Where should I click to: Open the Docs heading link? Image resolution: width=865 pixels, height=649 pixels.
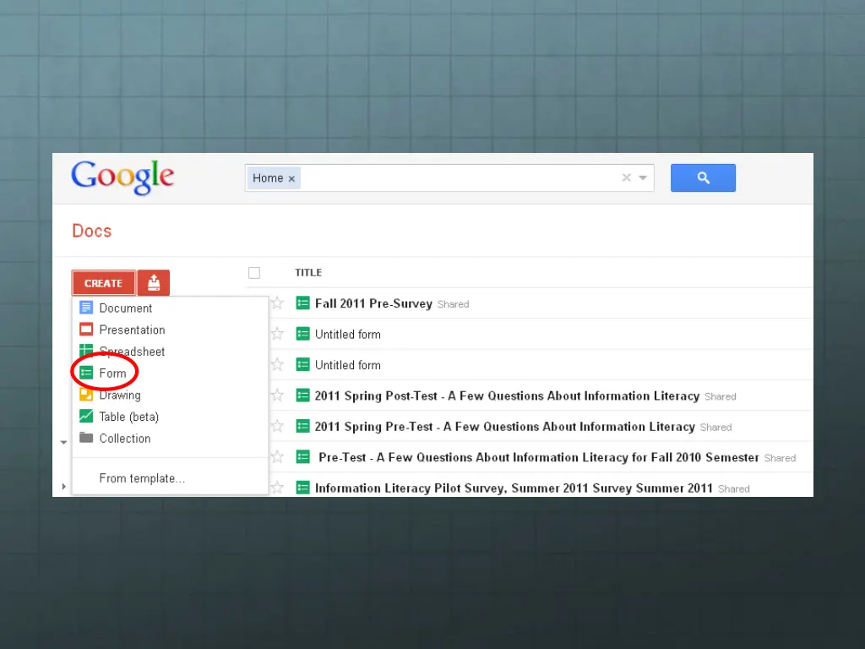91,231
